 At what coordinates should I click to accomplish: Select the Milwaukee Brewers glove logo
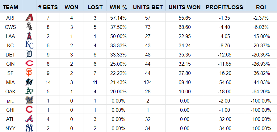pyautogui.click(x=29, y=100)
